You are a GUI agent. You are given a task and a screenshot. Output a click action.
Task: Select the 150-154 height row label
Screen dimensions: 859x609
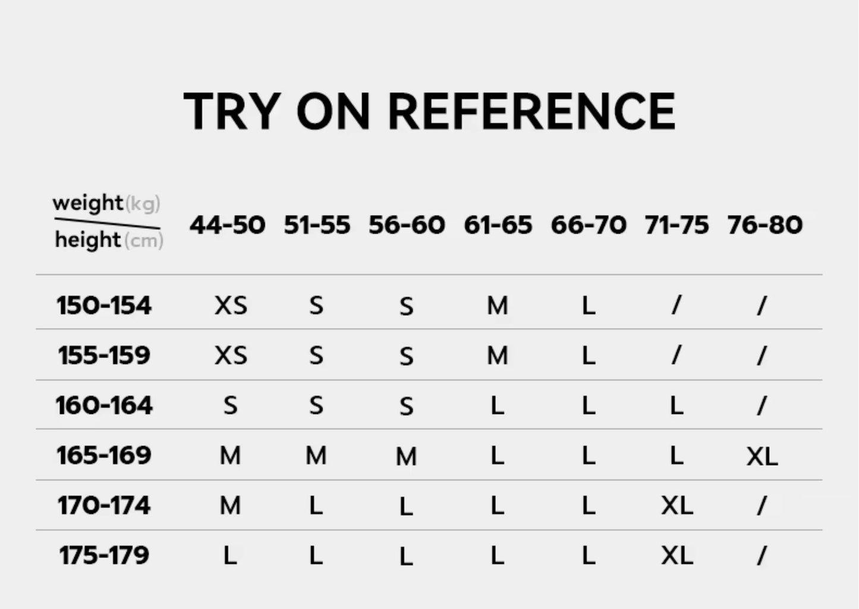[x=104, y=306]
